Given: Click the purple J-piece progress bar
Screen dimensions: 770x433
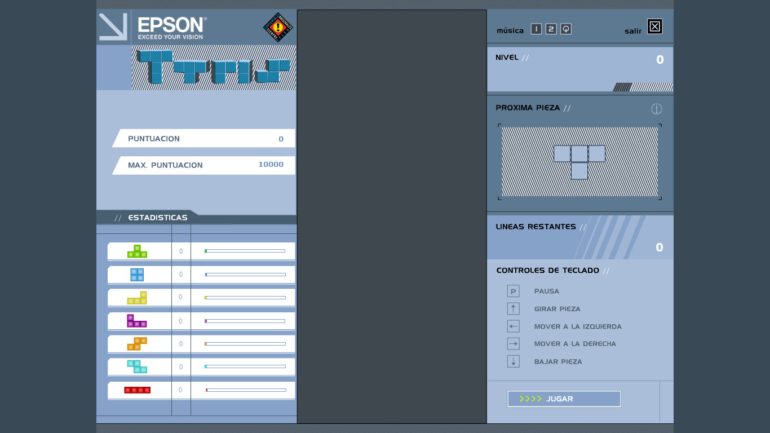Looking at the screenshot, I should point(245,321).
